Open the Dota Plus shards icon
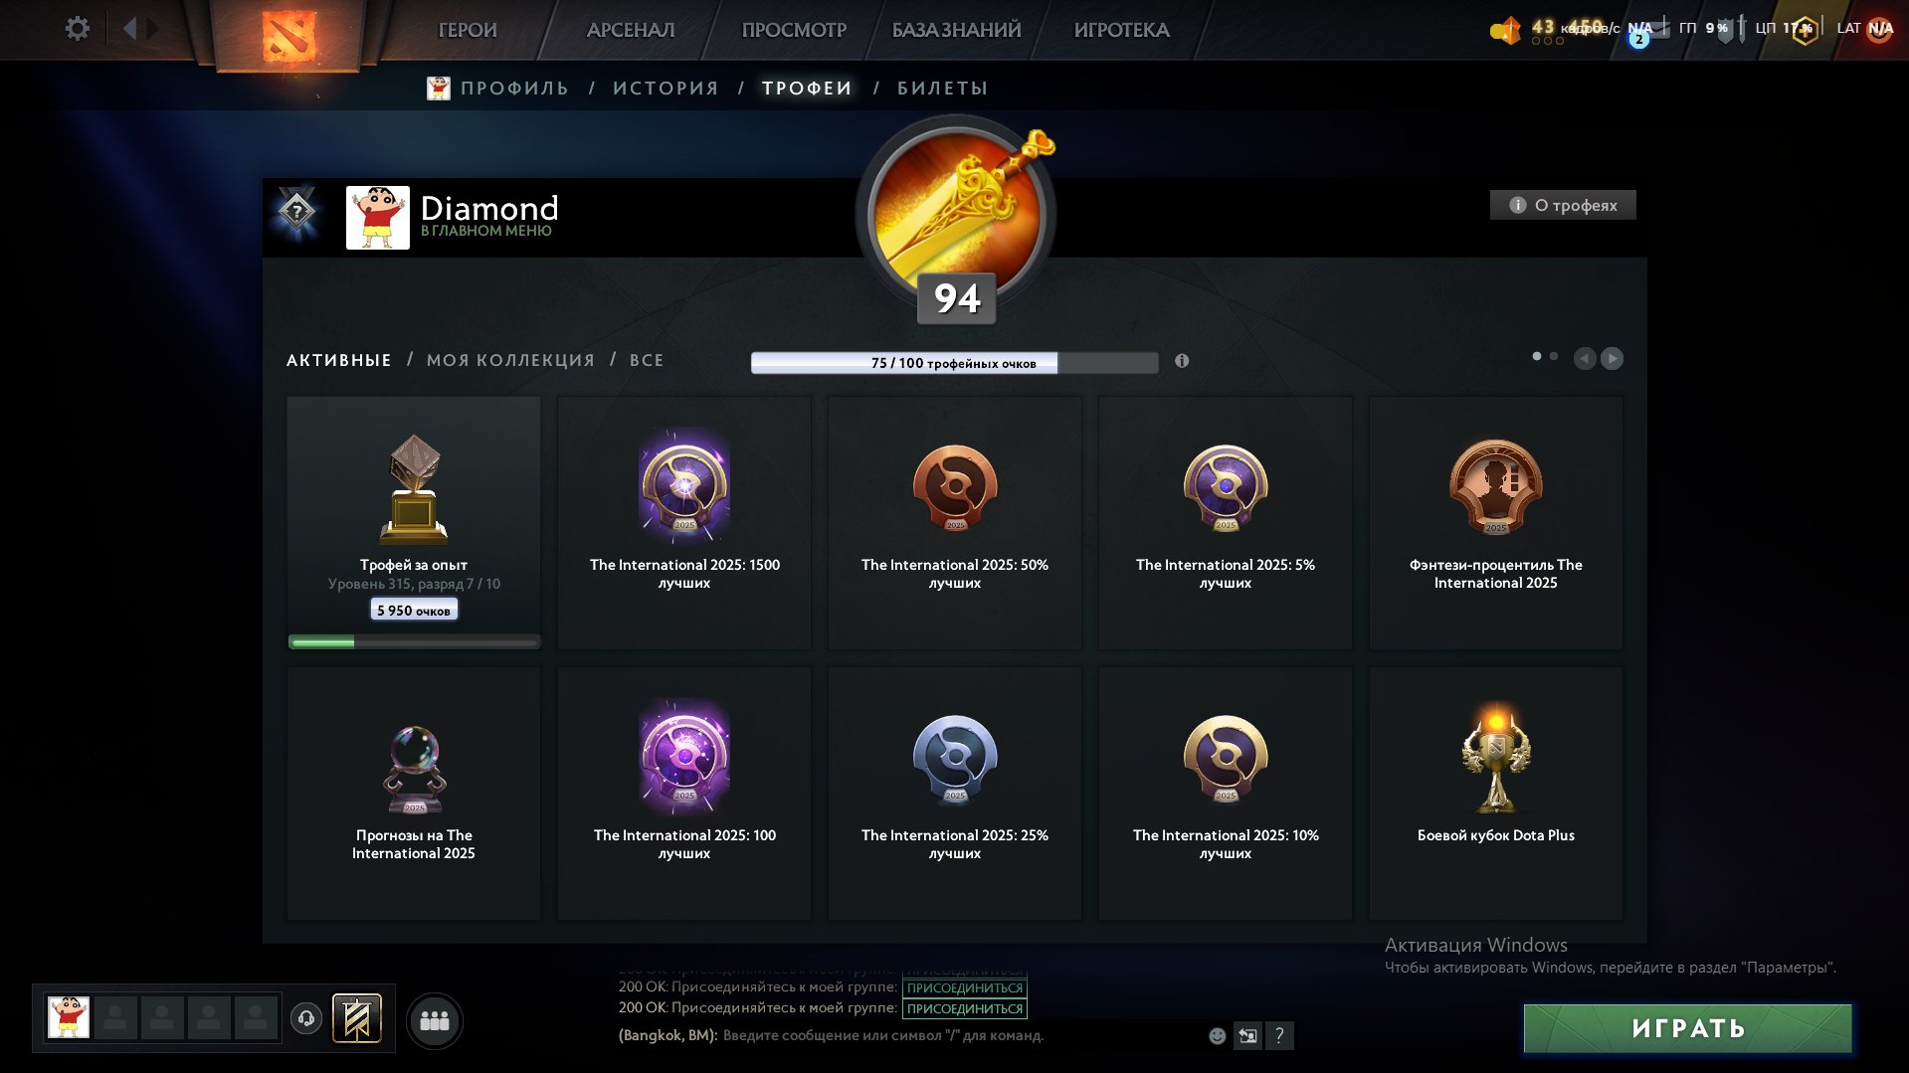1909x1073 pixels. pos(1505,30)
